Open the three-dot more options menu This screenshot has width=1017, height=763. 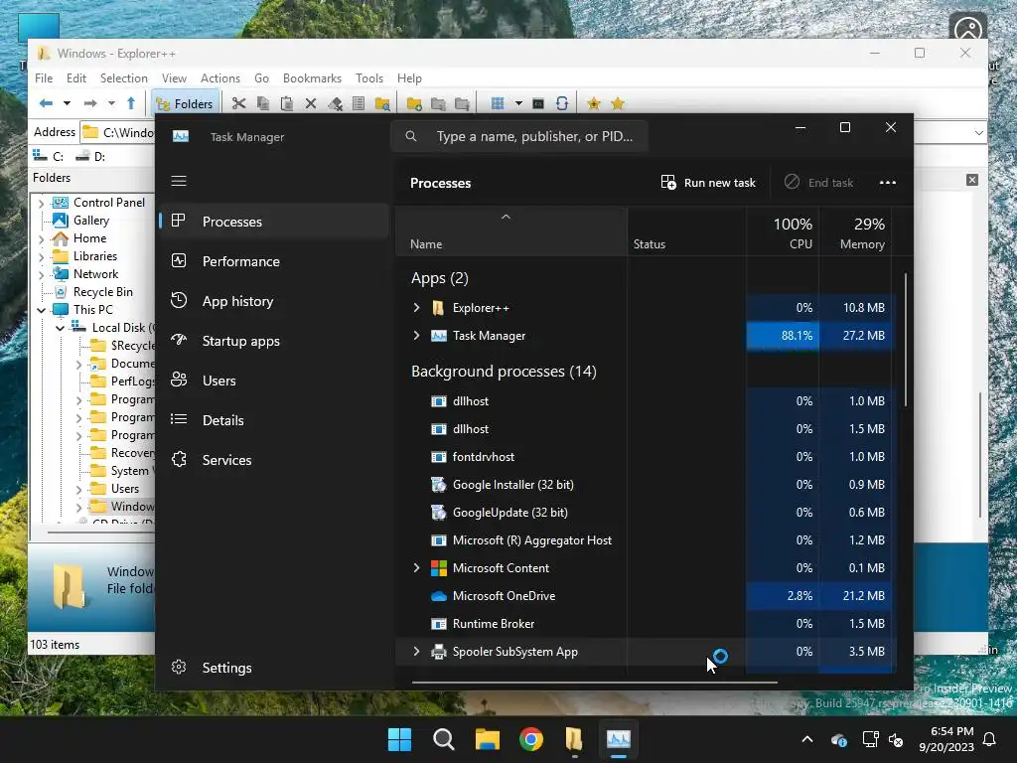[x=887, y=183]
